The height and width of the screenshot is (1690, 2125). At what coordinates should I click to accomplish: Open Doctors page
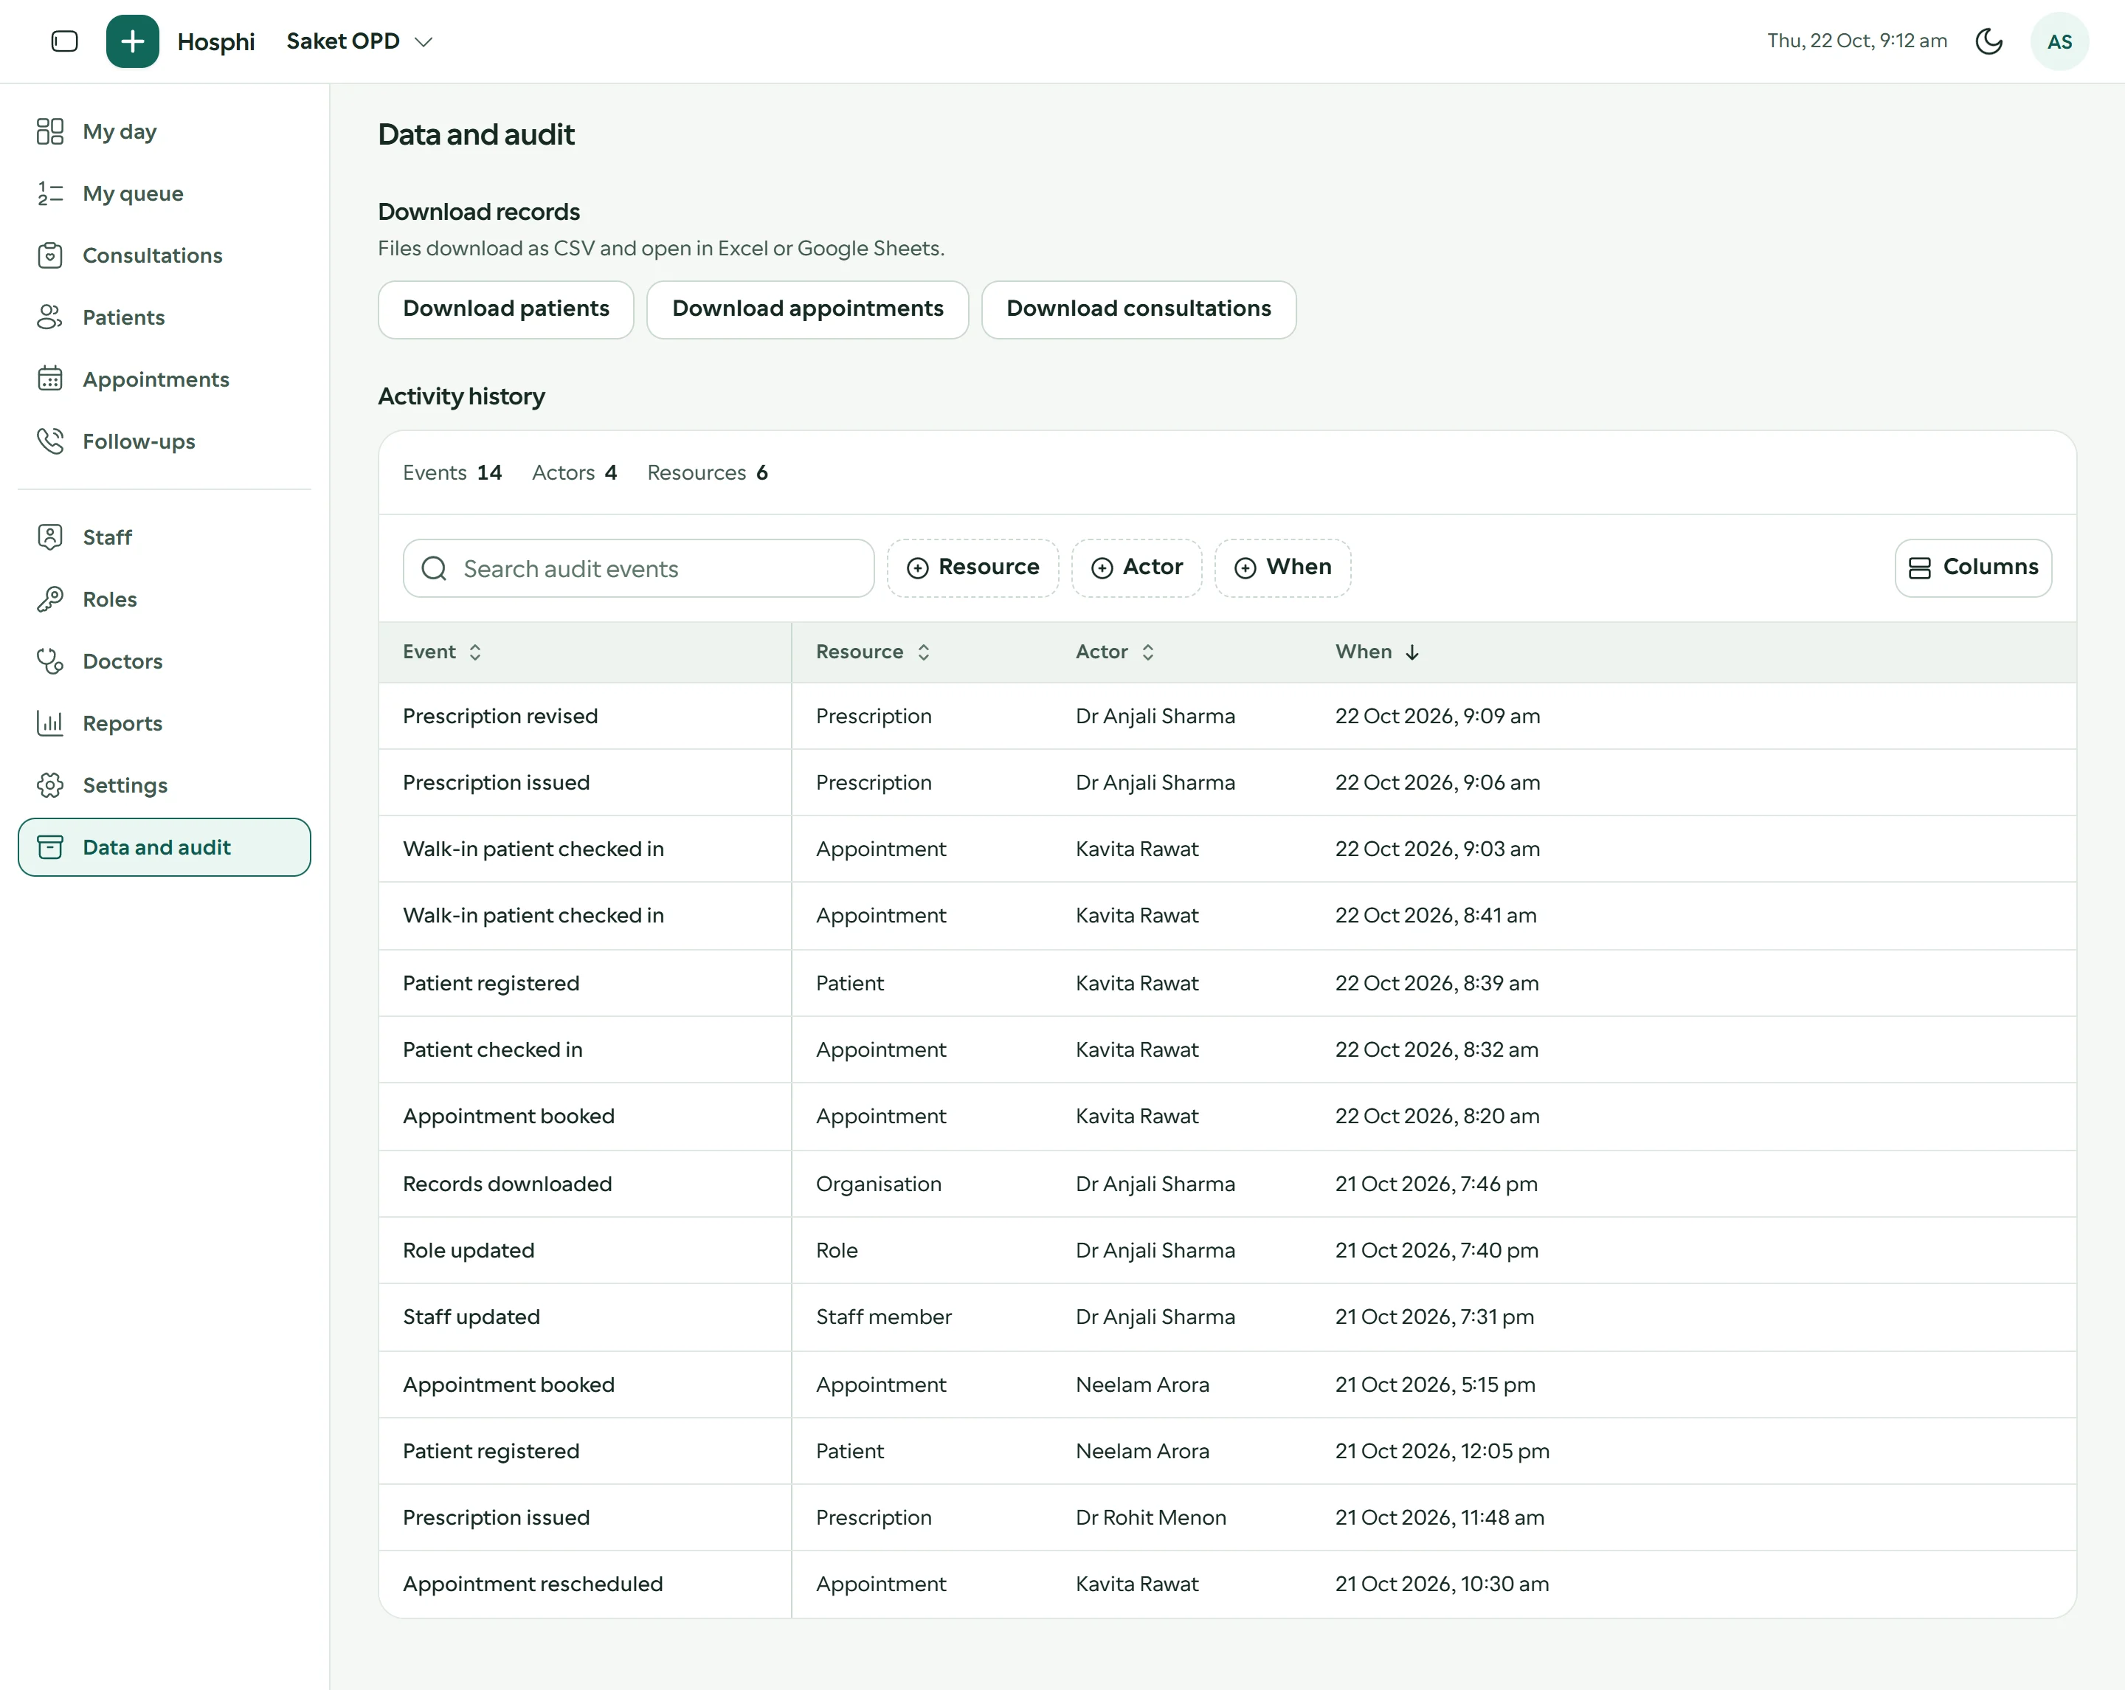165,661
